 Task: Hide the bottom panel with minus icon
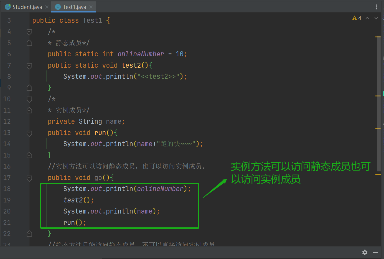pos(376,252)
